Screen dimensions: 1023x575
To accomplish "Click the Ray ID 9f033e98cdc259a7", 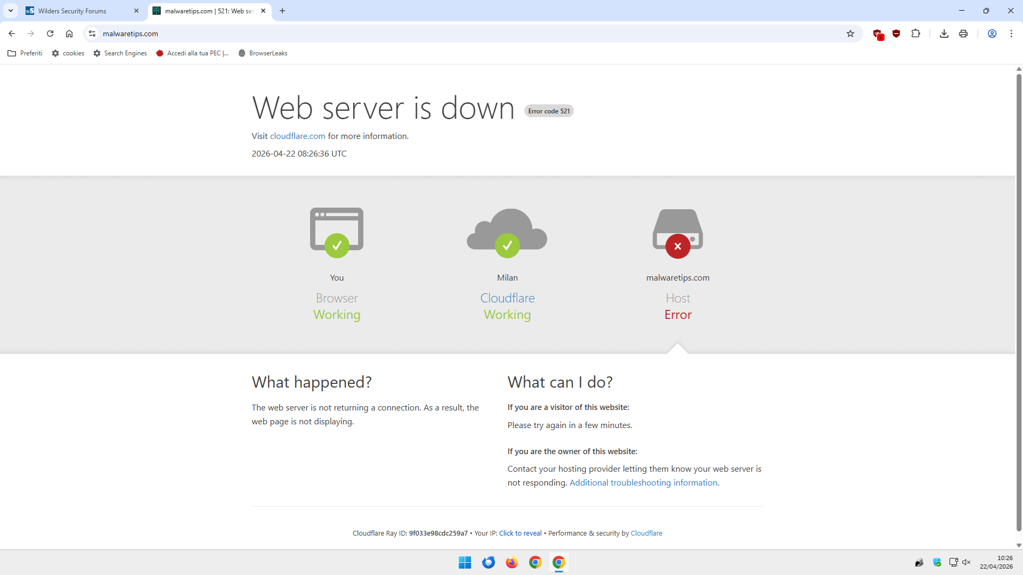I will click(438, 533).
